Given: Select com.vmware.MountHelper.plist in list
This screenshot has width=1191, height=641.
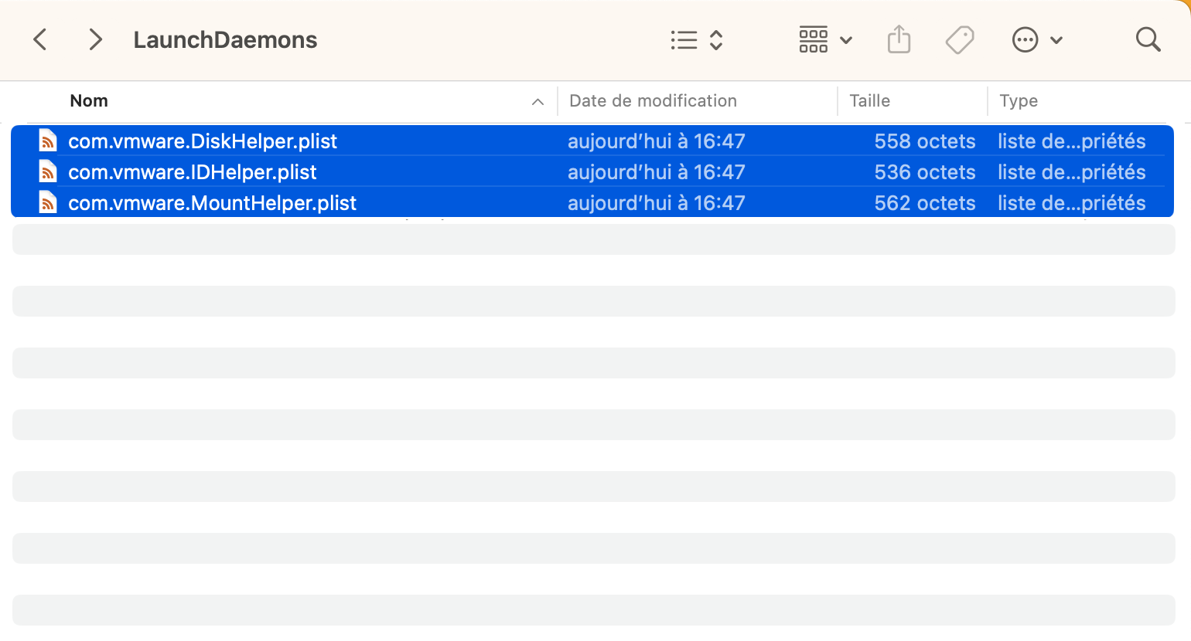Looking at the screenshot, I should pos(212,203).
